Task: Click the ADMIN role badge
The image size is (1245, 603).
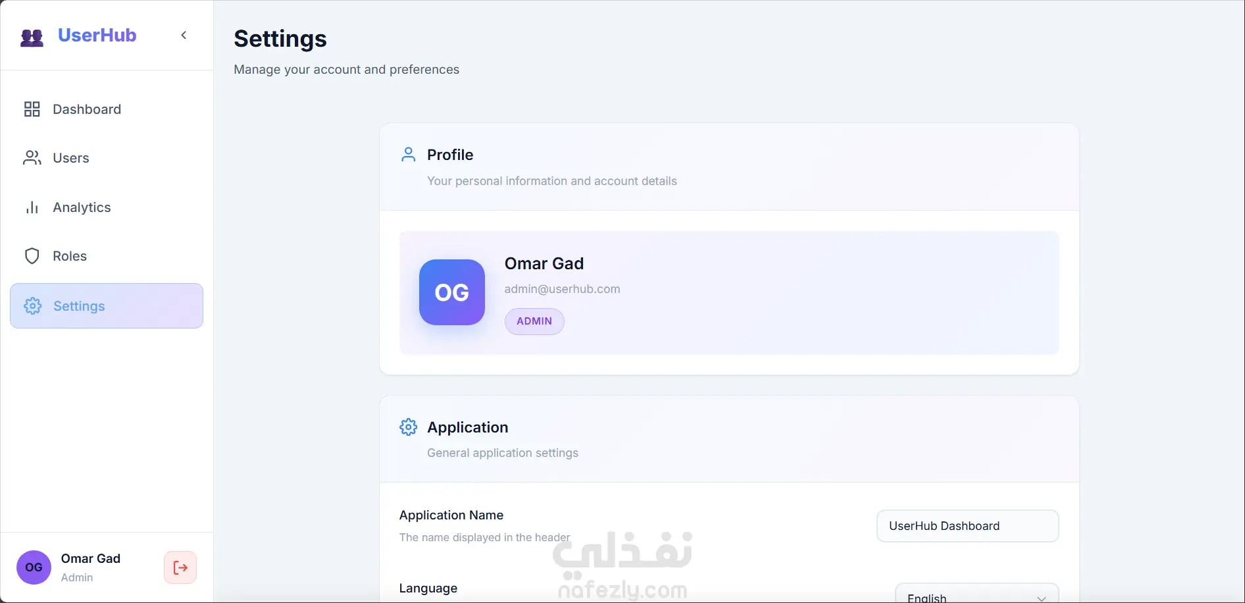Action: (534, 321)
